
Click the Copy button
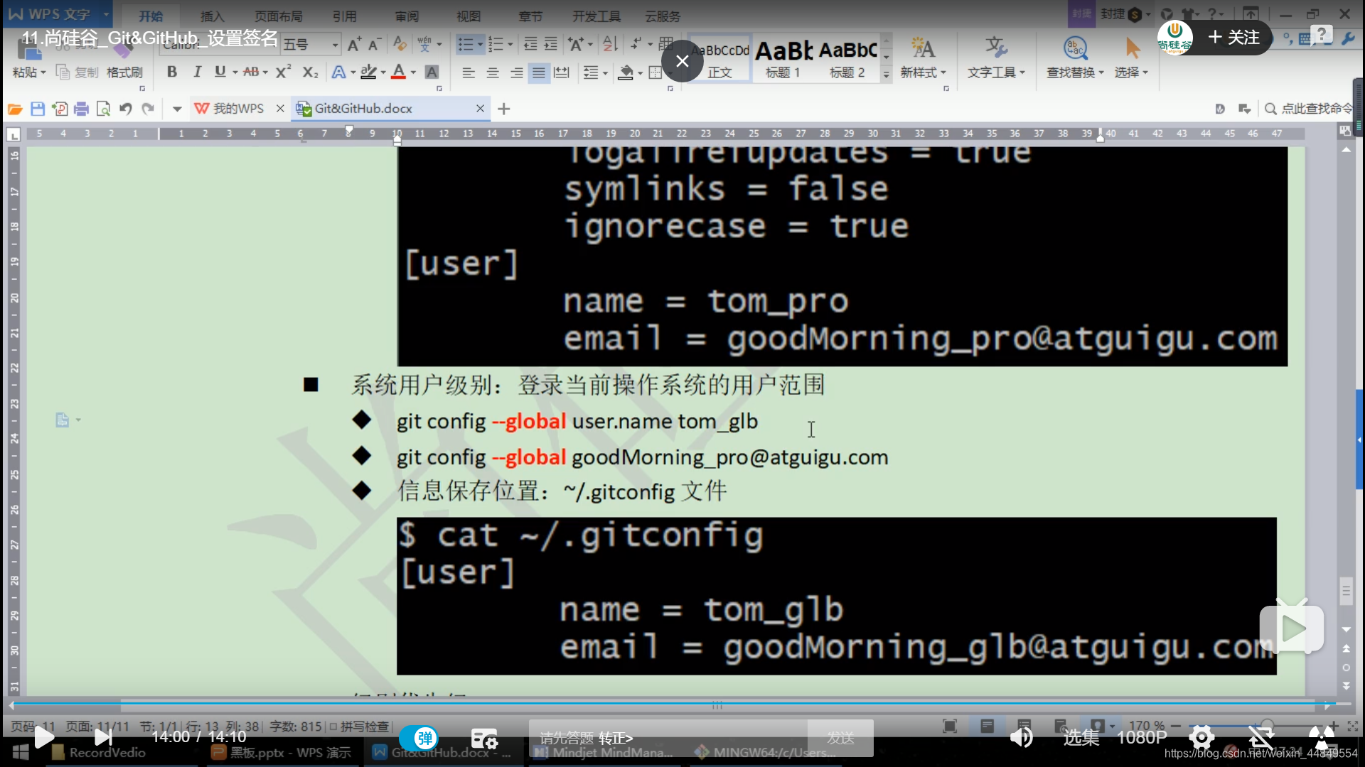point(79,72)
